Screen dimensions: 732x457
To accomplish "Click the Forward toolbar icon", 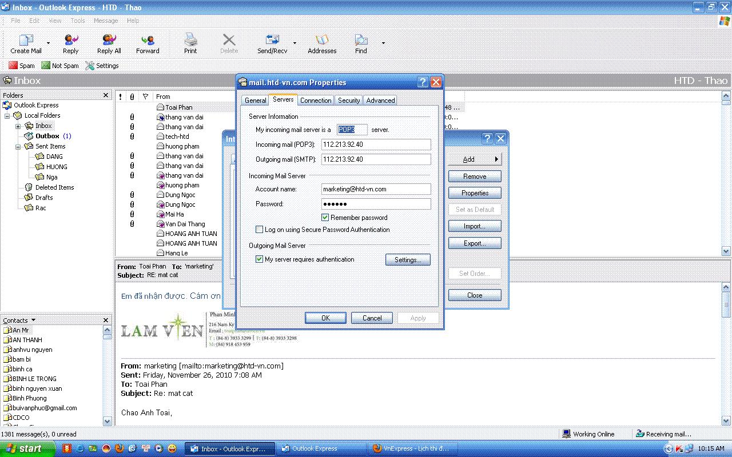I will (148, 40).
